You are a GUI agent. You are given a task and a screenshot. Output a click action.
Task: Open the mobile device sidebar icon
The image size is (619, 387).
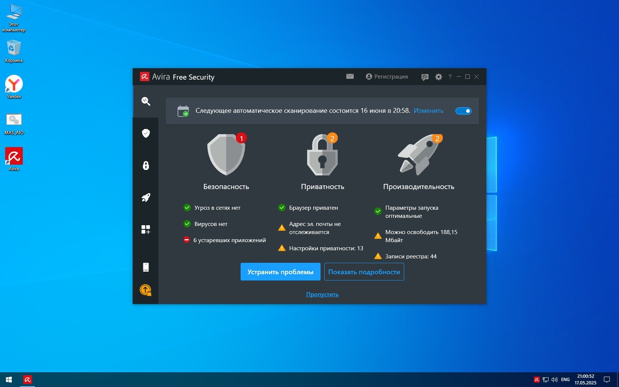(146, 267)
